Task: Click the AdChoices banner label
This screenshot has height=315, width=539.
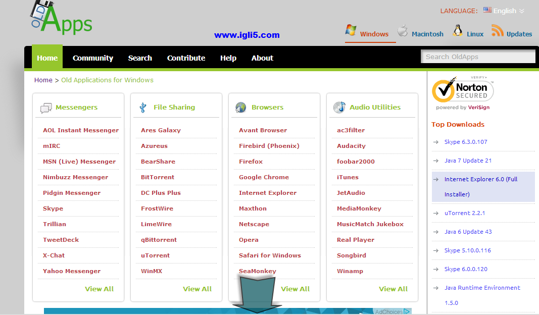Action: 393,311
